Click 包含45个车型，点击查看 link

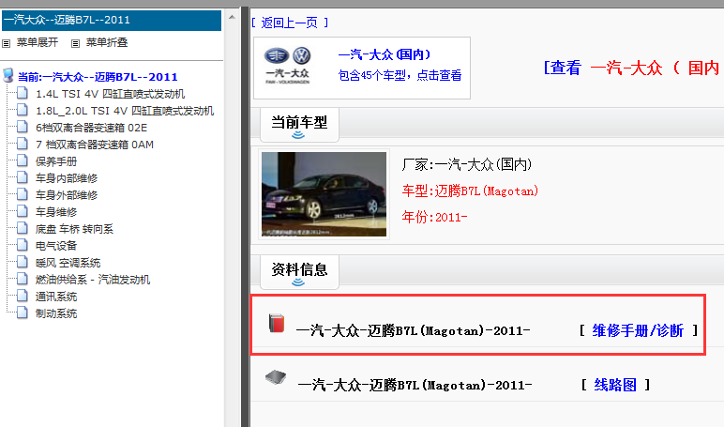tap(400, 75)
